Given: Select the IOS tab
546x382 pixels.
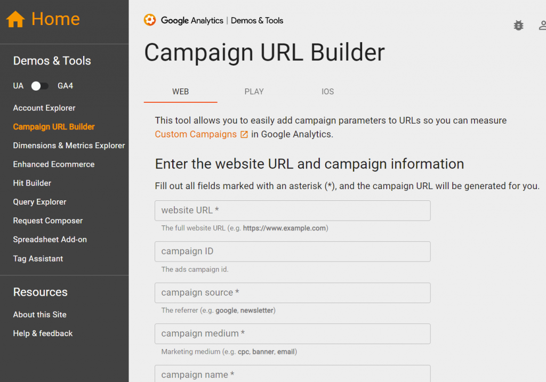Looking at the screenshot, I should (327, 91).
